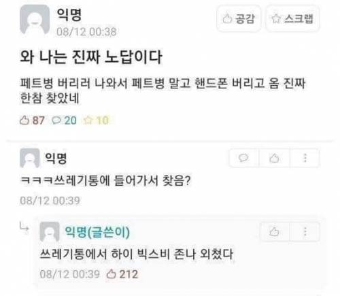Click the 스크랩 scrap button
Screen dimensions: 340x296
[292, 18]
